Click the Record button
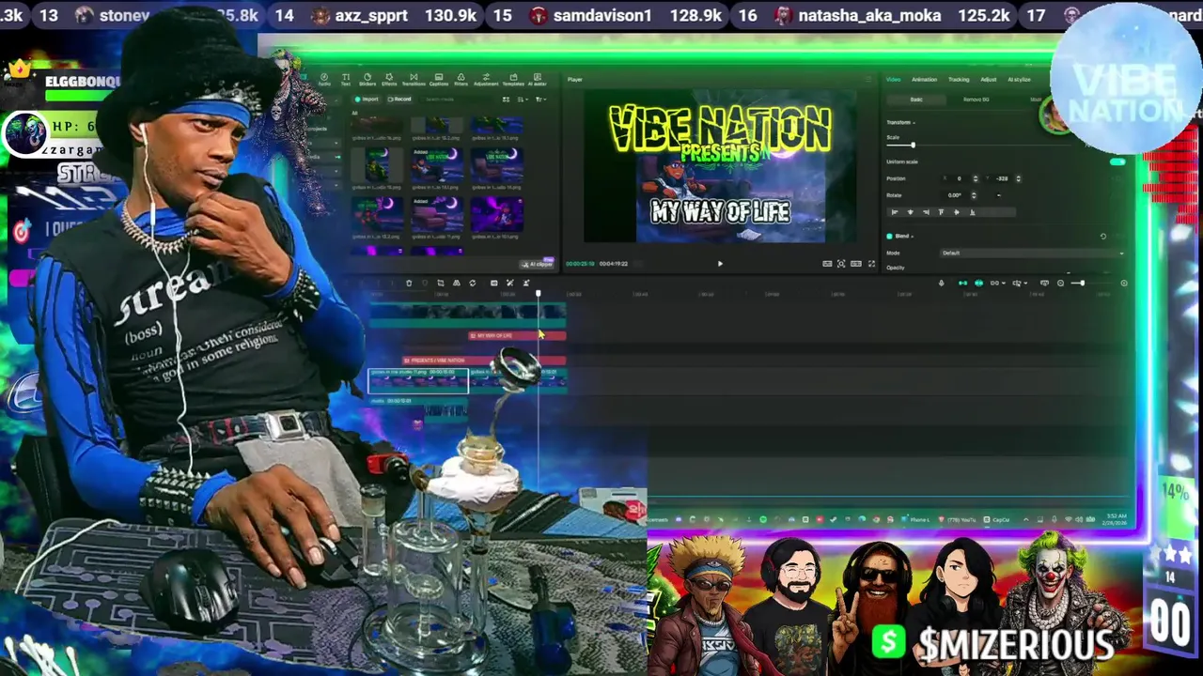The height and width of the screenshot is (676, 1203). [399, 99]
